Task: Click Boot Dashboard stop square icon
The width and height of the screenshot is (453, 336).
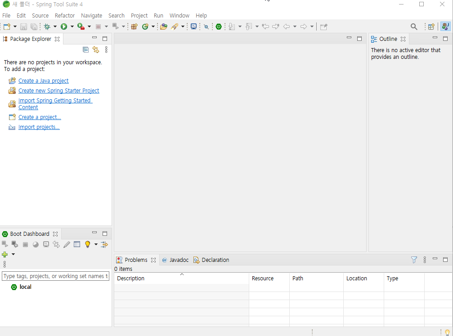Action: [x=26, y=244]
